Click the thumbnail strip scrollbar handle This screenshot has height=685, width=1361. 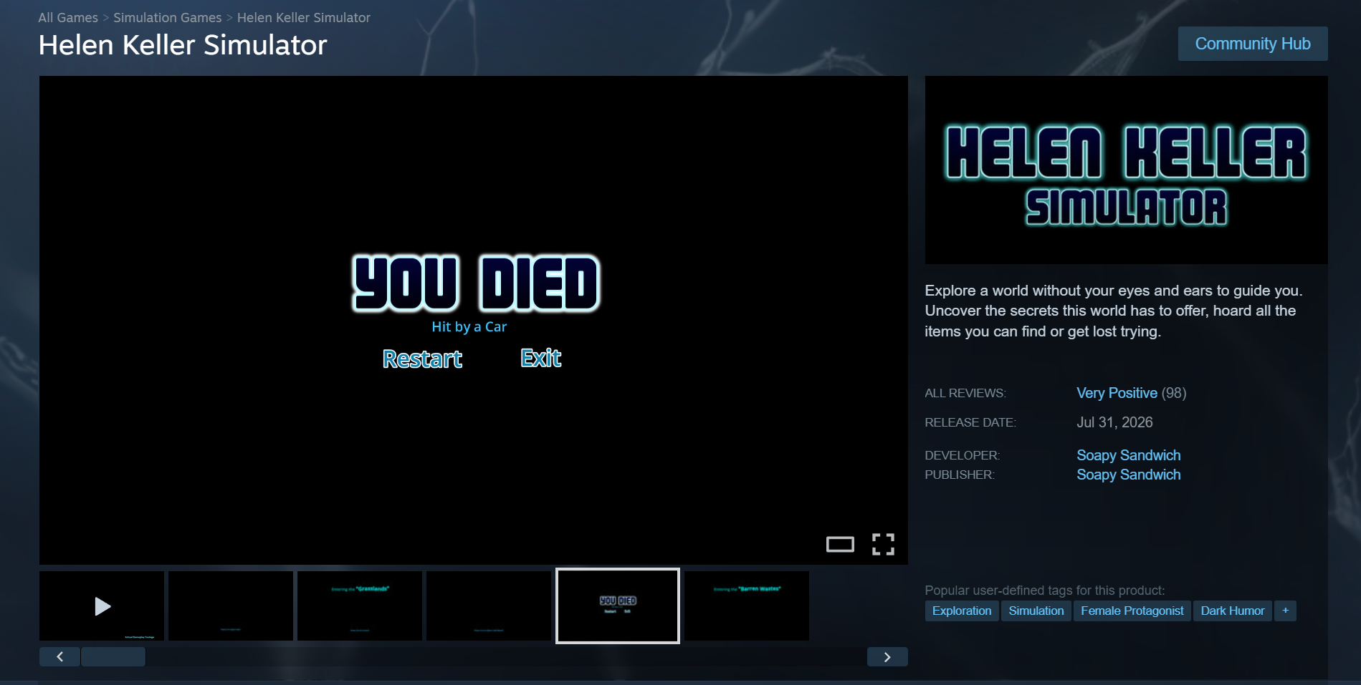pos(113,657)
